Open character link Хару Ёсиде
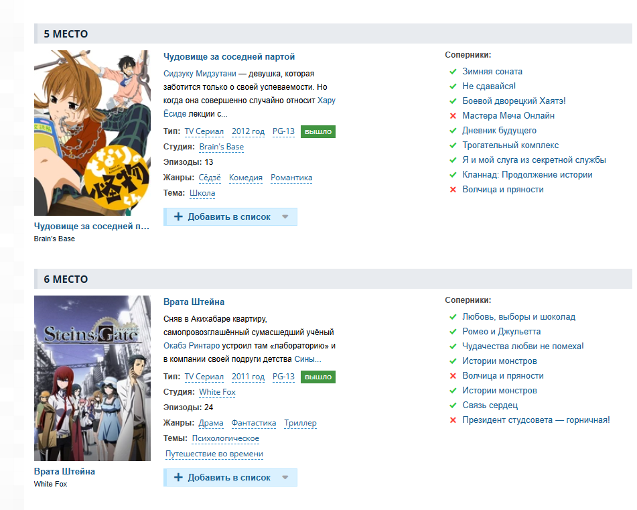637x510 pixels. point(249,107)
